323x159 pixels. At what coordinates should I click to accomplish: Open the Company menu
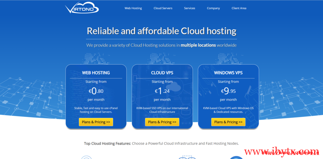point(213,8)
